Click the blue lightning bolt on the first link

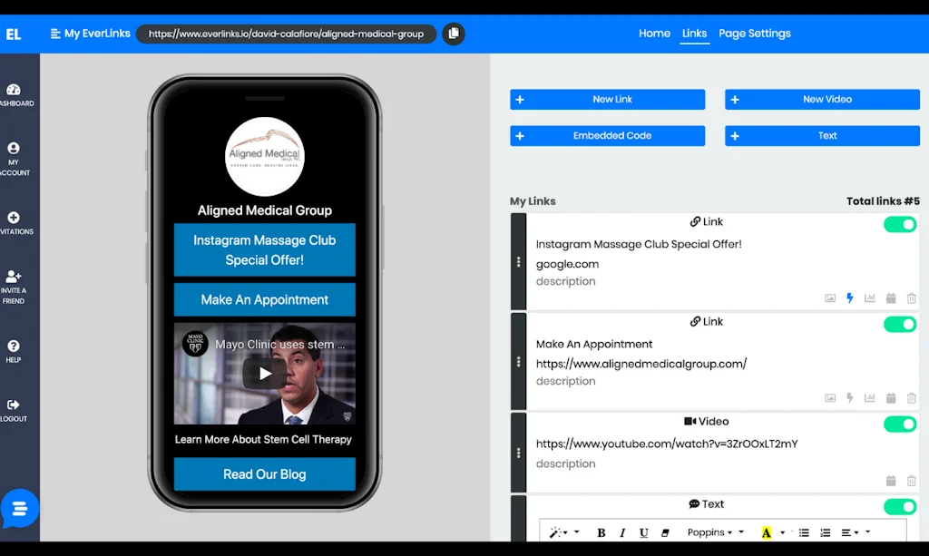pyautogui.click(x=850, y=298)
